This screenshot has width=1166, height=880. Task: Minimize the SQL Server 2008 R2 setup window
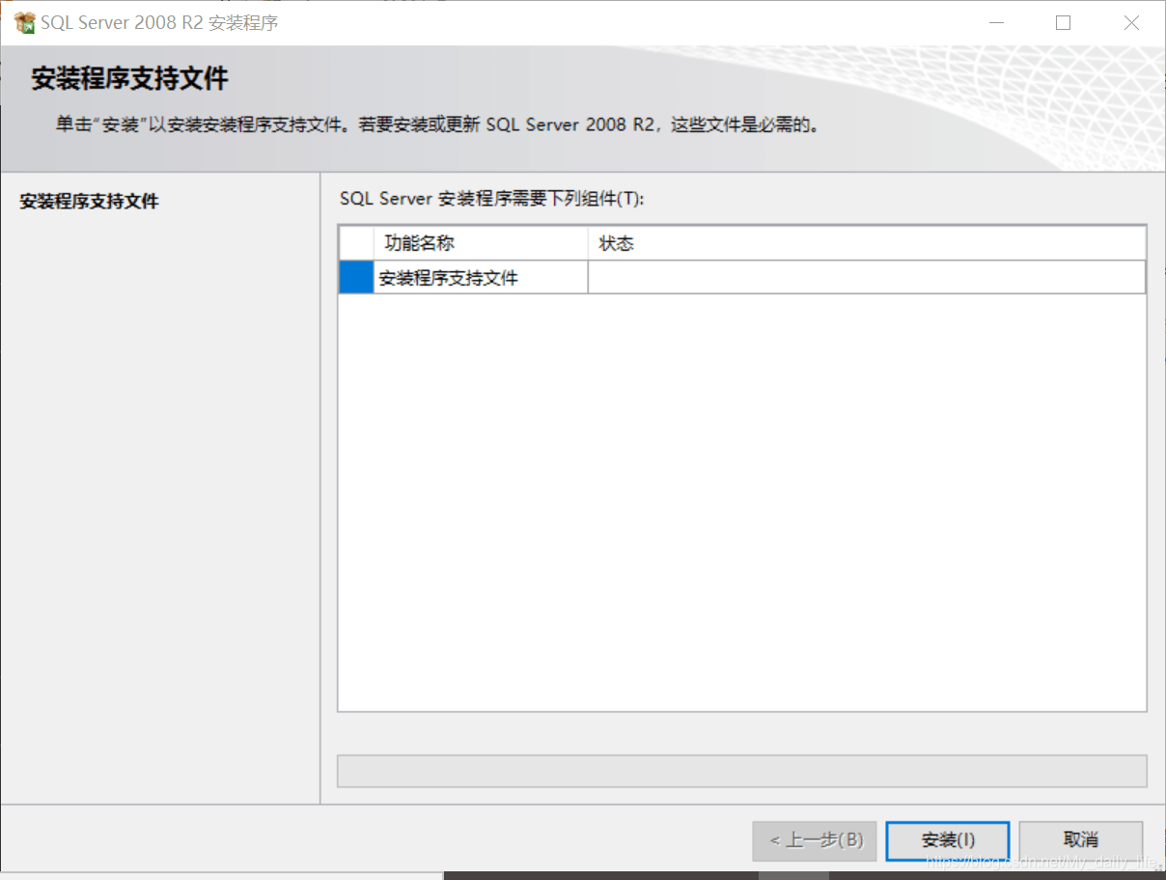[x=995, y=23]
